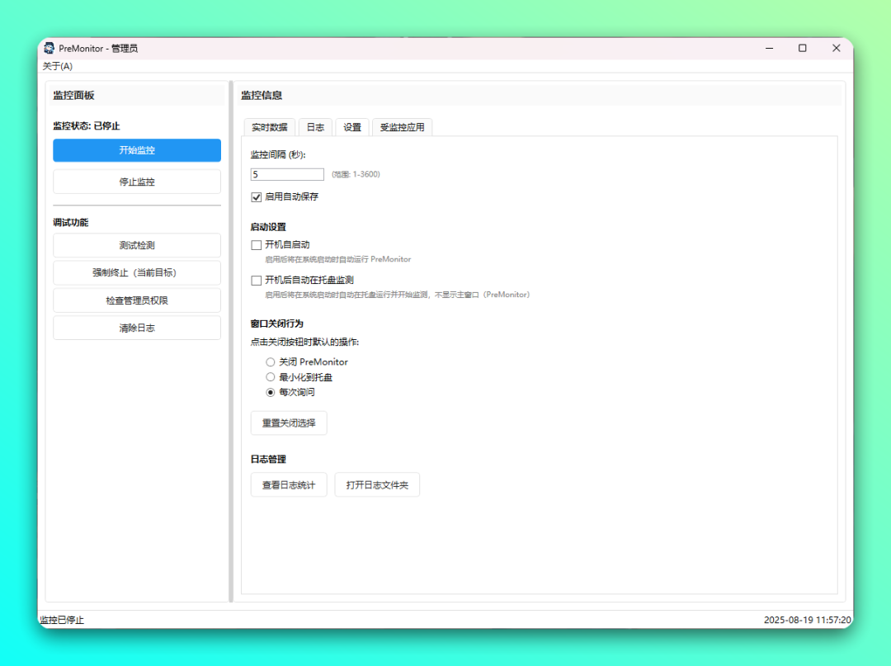
Task: Click 检查管理员权限 button
Action: click(137, 300)
